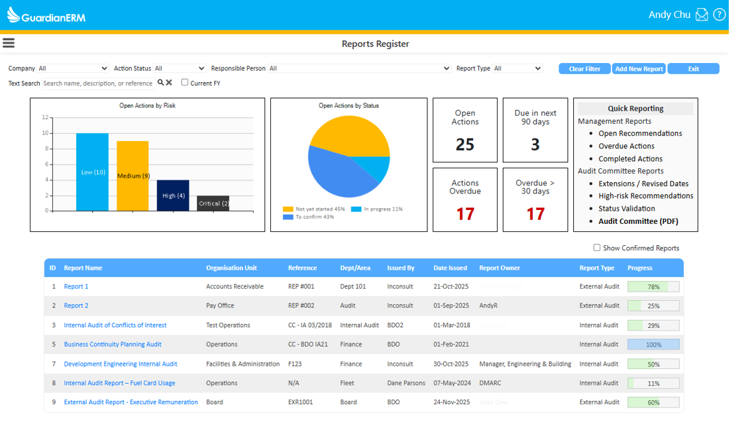The height and width of the screenshot is (430, 748).
Task: Click the Add New Report button
Action: 639,69
